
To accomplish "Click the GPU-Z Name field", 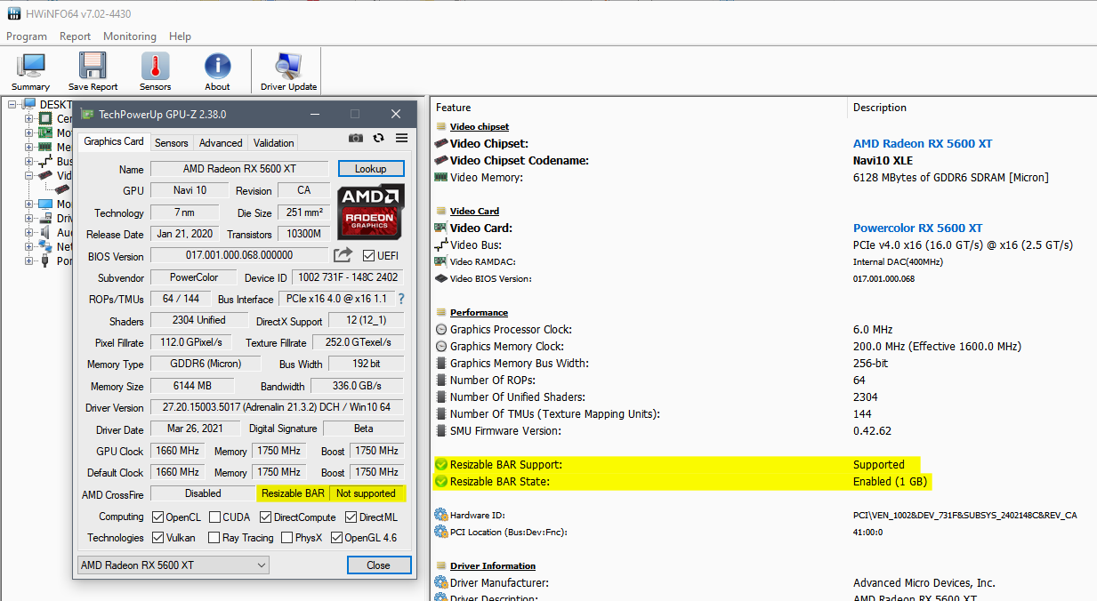I will 239,168.
